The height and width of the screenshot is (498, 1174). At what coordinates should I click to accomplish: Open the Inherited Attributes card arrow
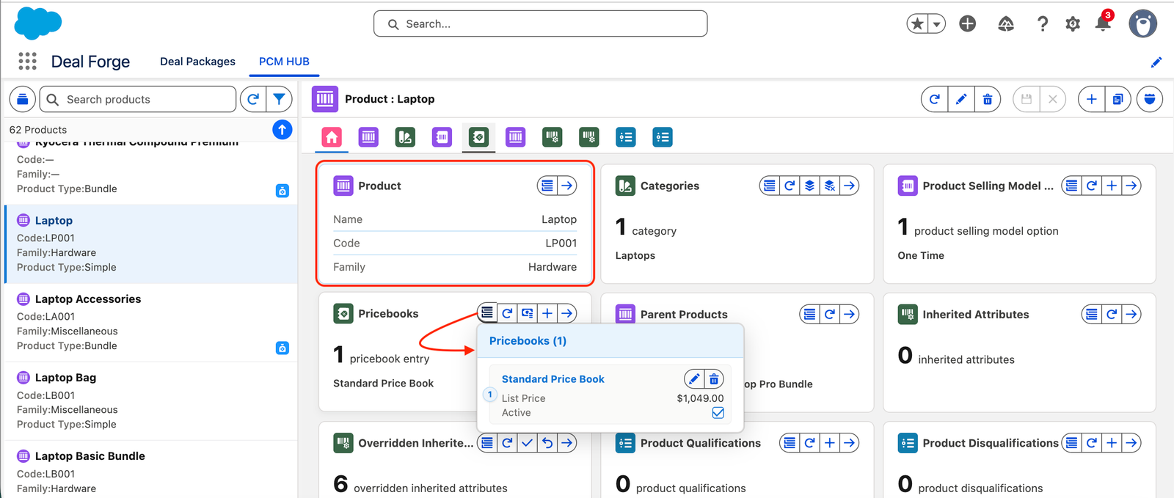point(1132,314)
